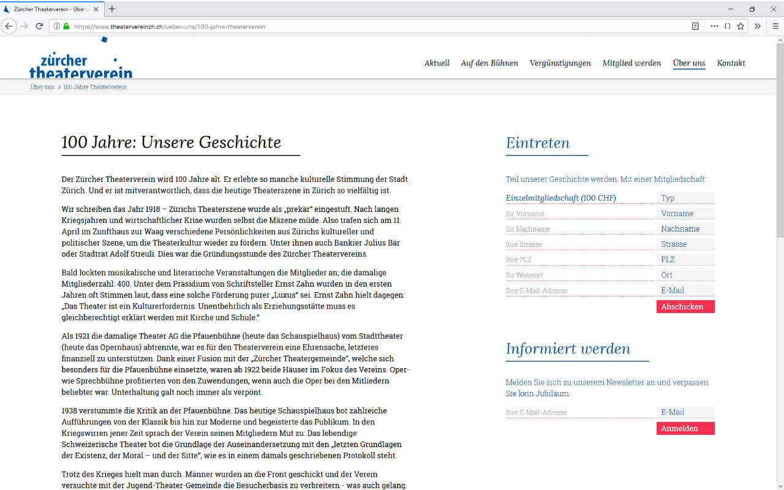
Task: Open Mitglied werden page
Action: 631,63
